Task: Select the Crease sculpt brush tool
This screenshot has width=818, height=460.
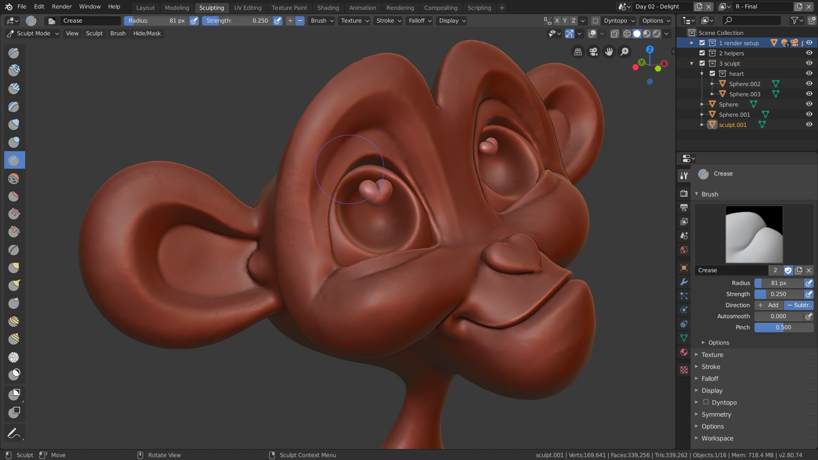Action: (x=14, y=161)
